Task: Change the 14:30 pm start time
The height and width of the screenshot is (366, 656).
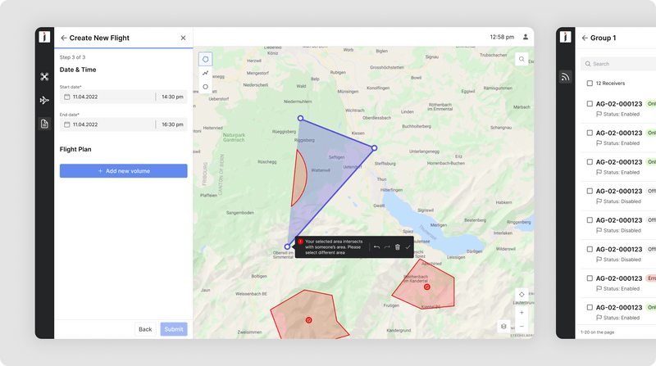Action: [171, 97]
